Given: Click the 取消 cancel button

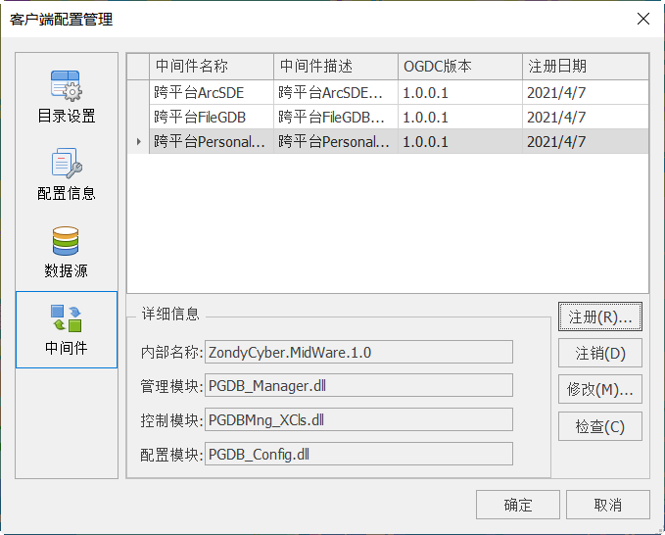Looking at the screenshot, I should click(607, 505).
